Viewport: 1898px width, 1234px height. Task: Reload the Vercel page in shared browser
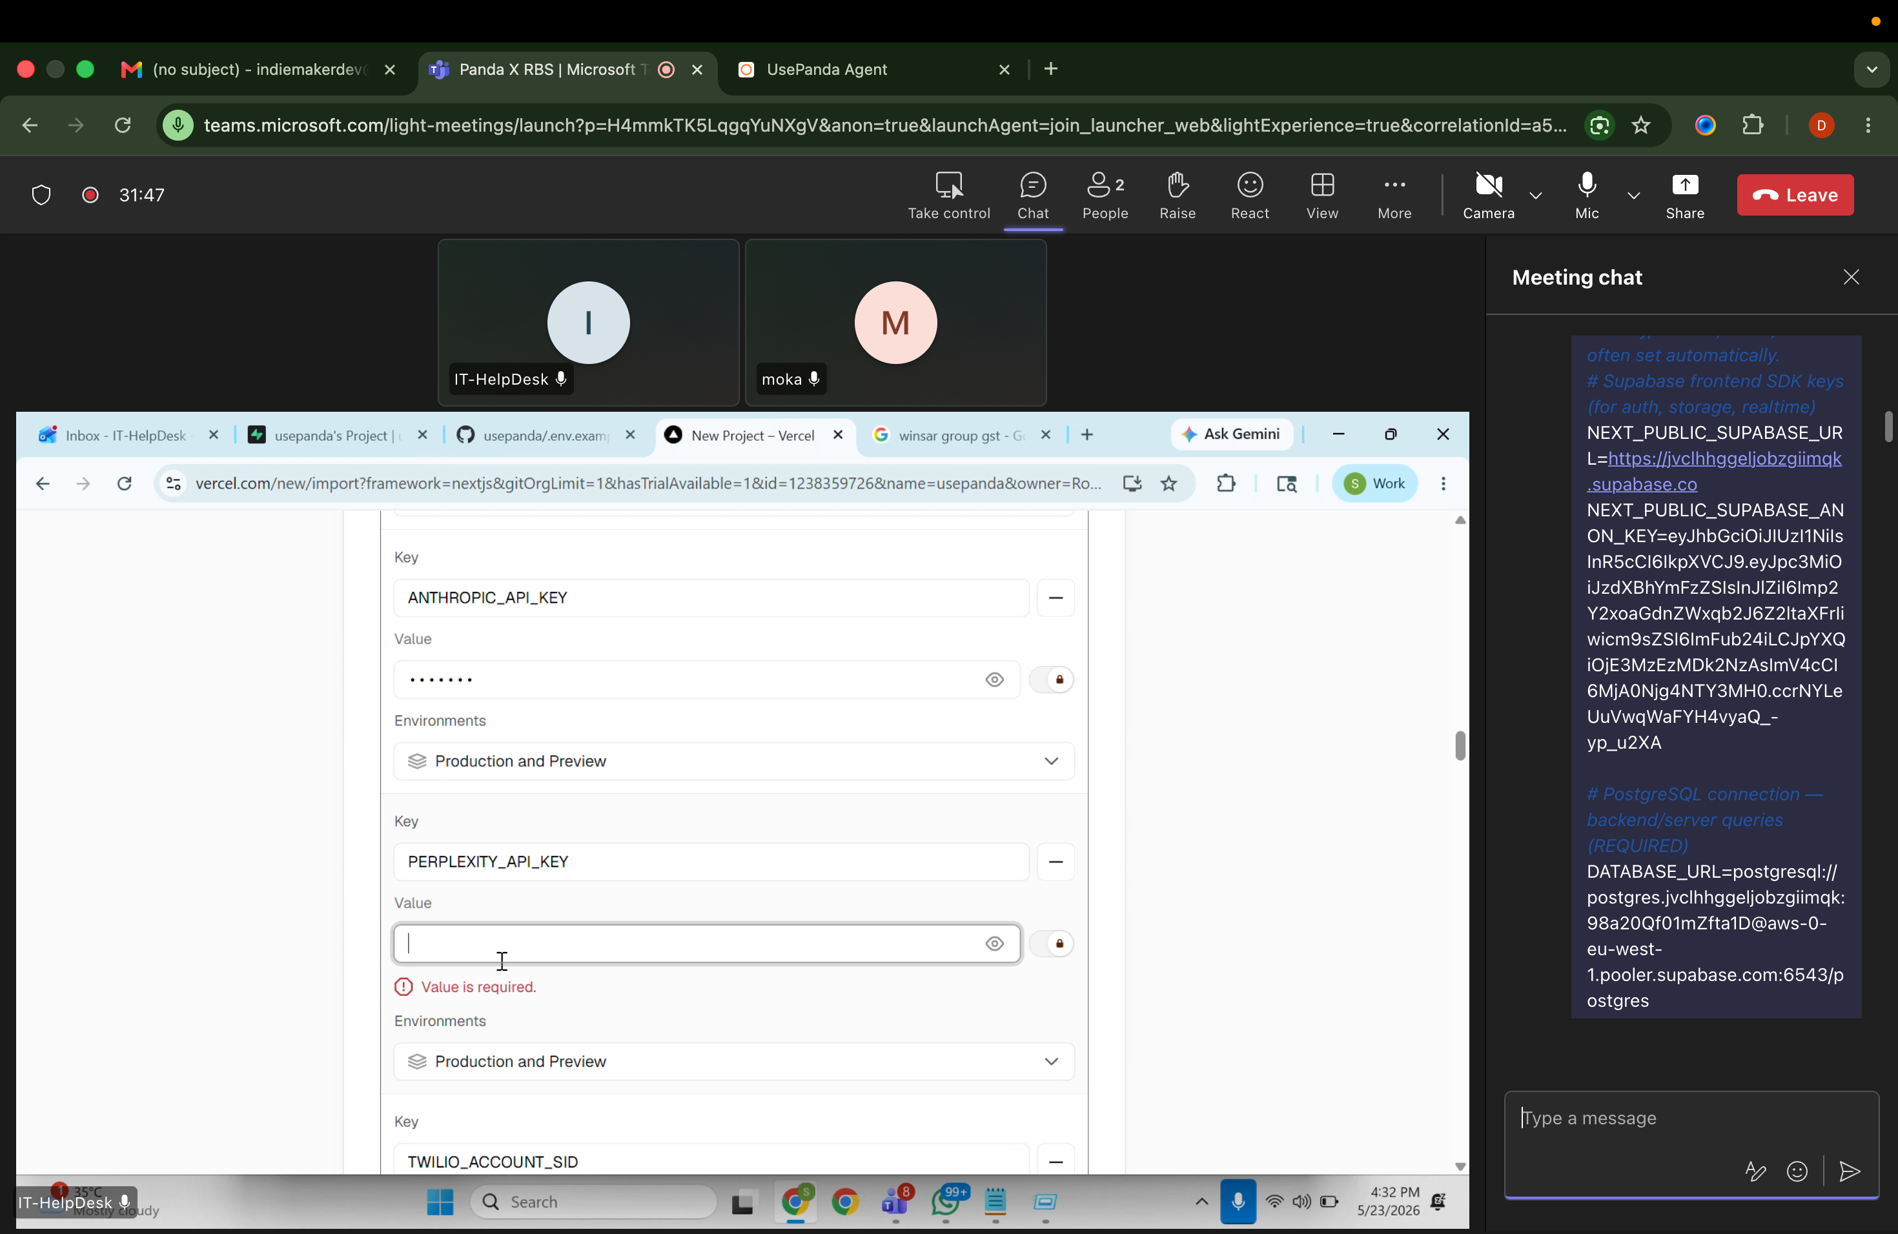[x=125, y=484]
